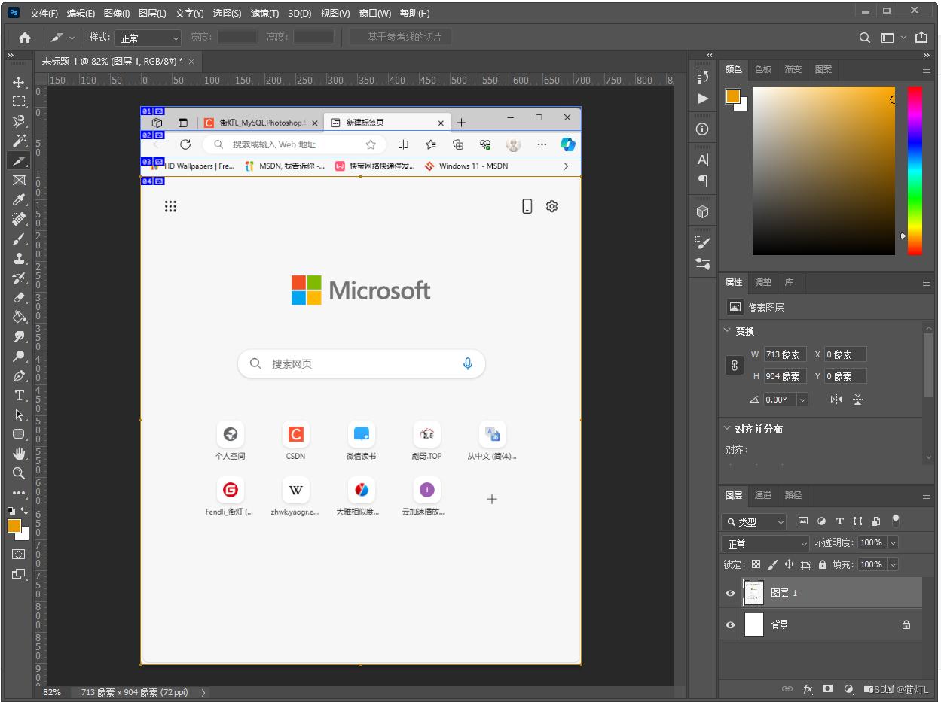Click the fx layer style icon
This screenshot has height=702, width=941.
click(808, 688)
